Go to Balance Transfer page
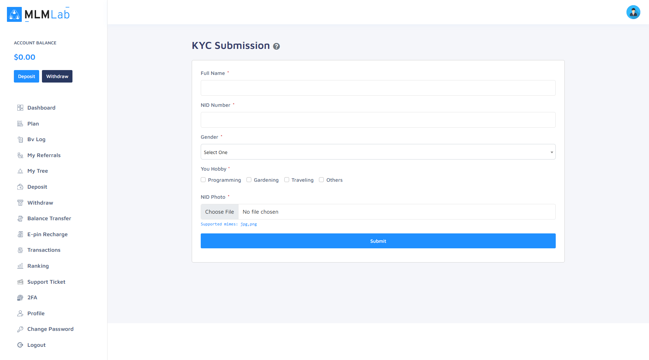 (49, 218)
